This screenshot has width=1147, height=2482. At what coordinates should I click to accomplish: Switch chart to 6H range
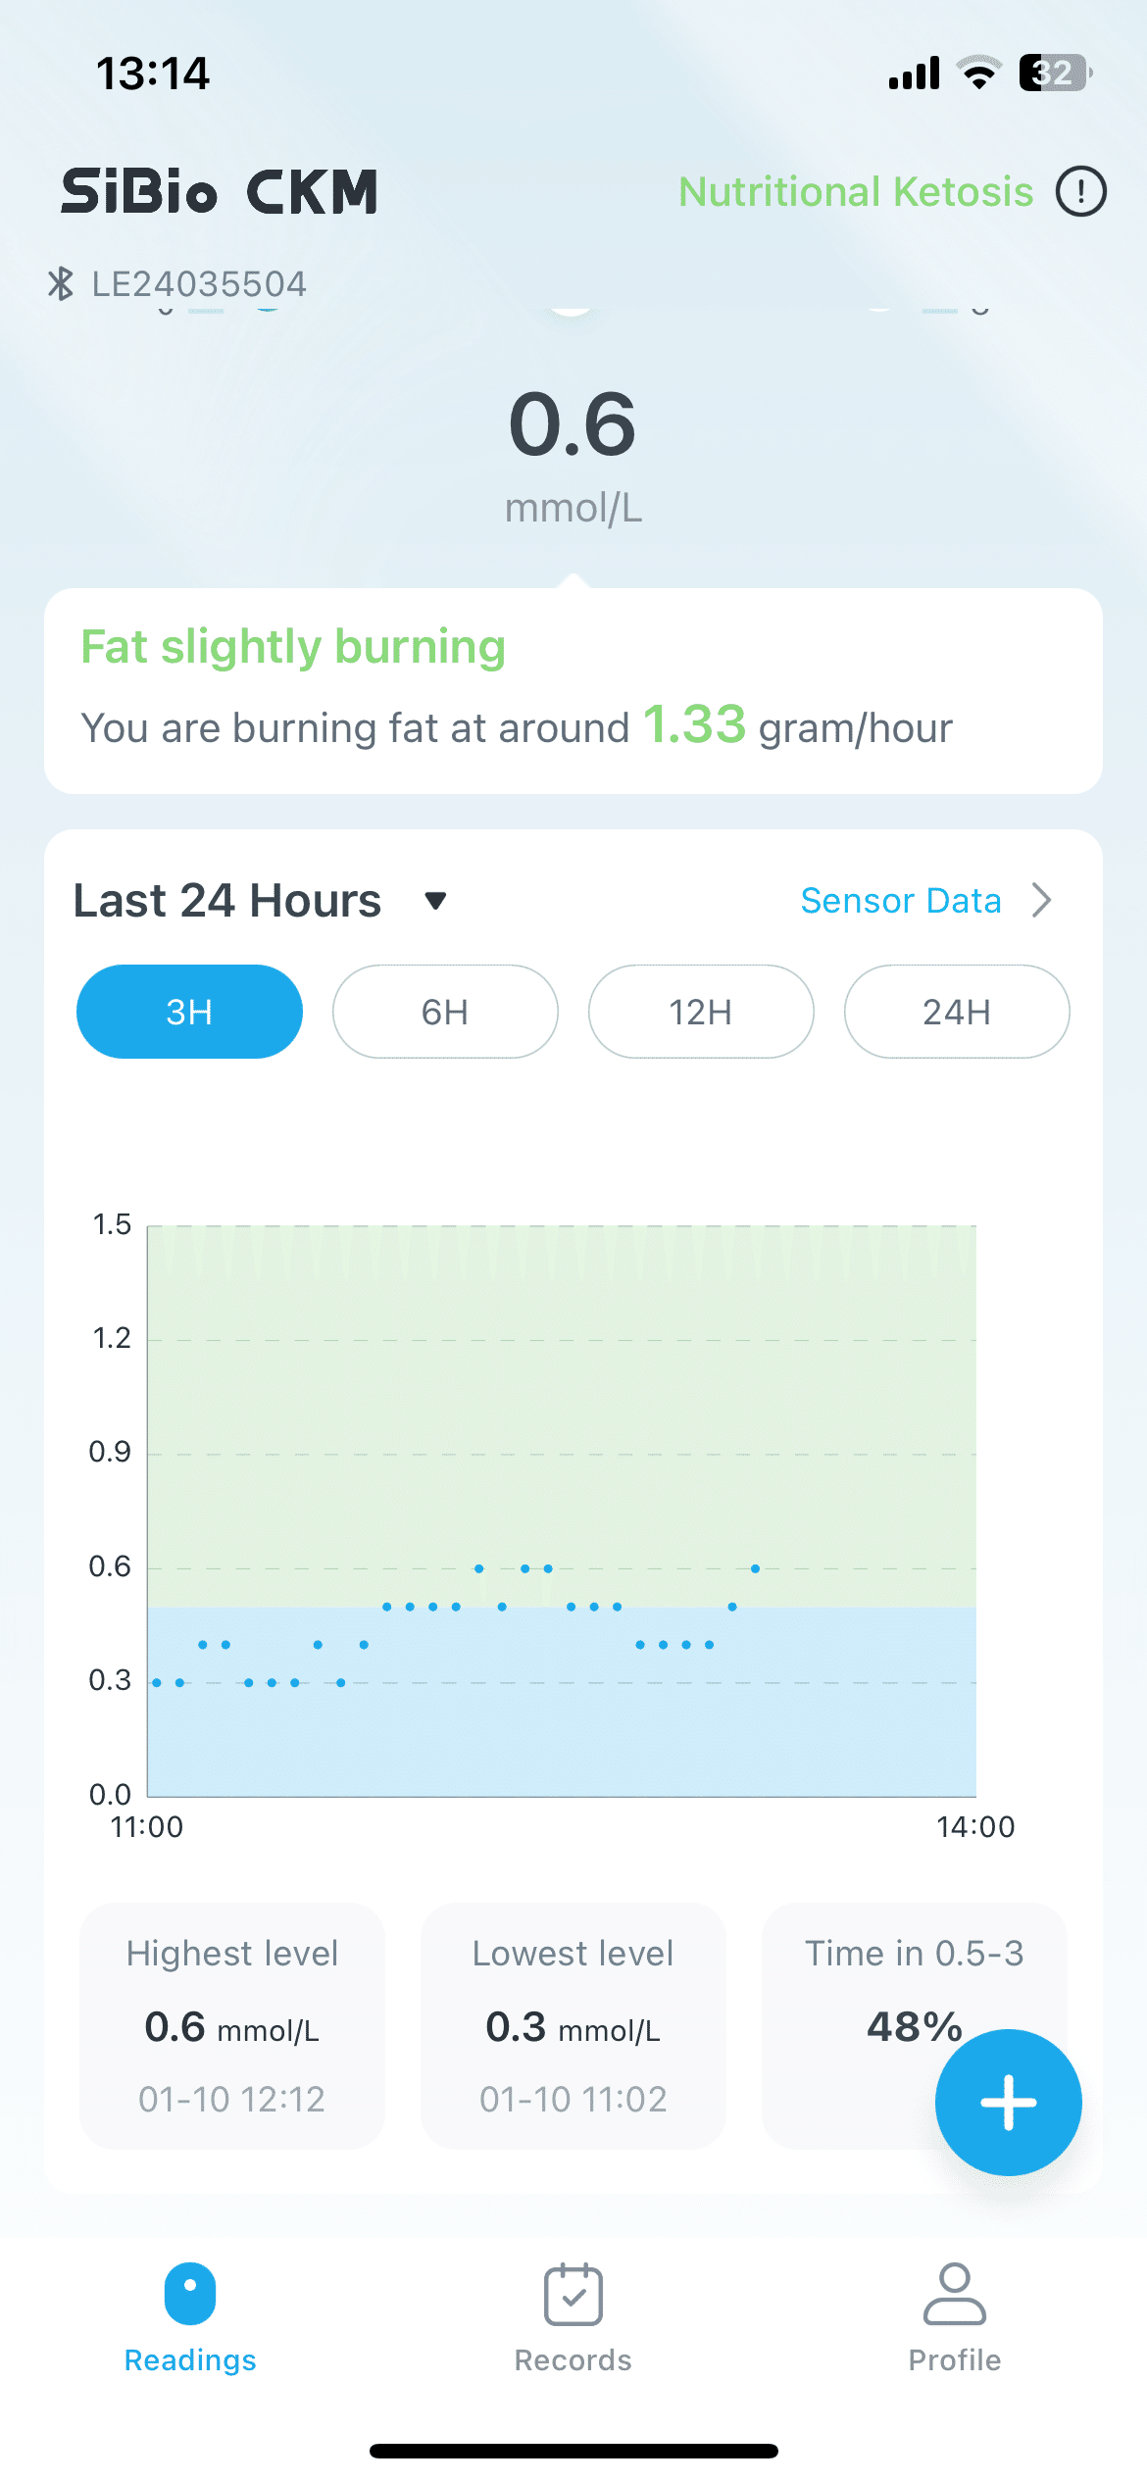(445, 1012)
